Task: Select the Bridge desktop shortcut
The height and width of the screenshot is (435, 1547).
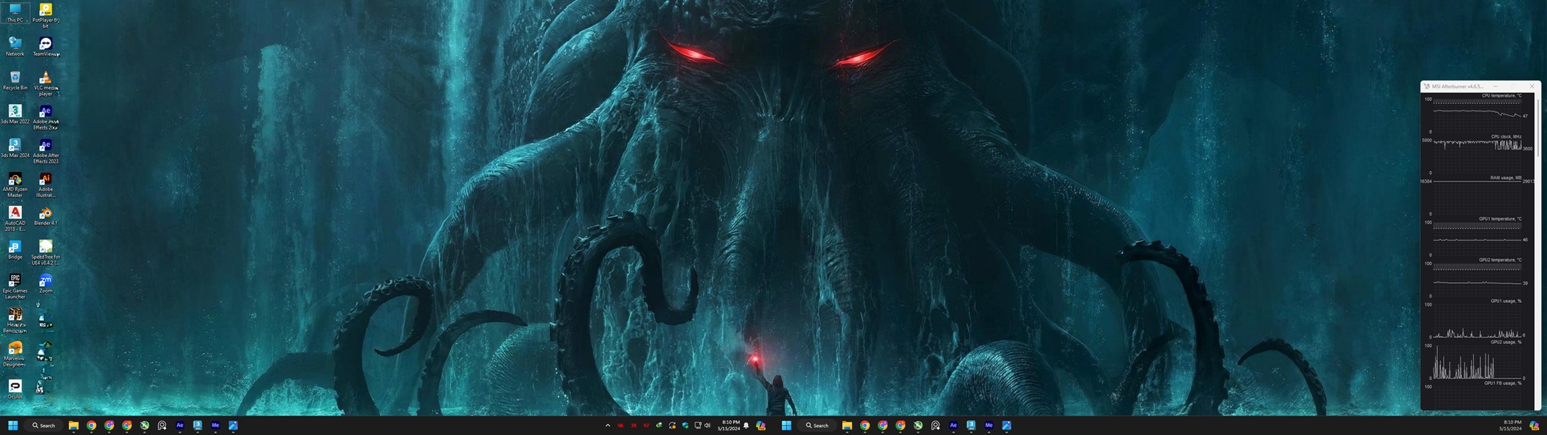Action: [15, 250]
